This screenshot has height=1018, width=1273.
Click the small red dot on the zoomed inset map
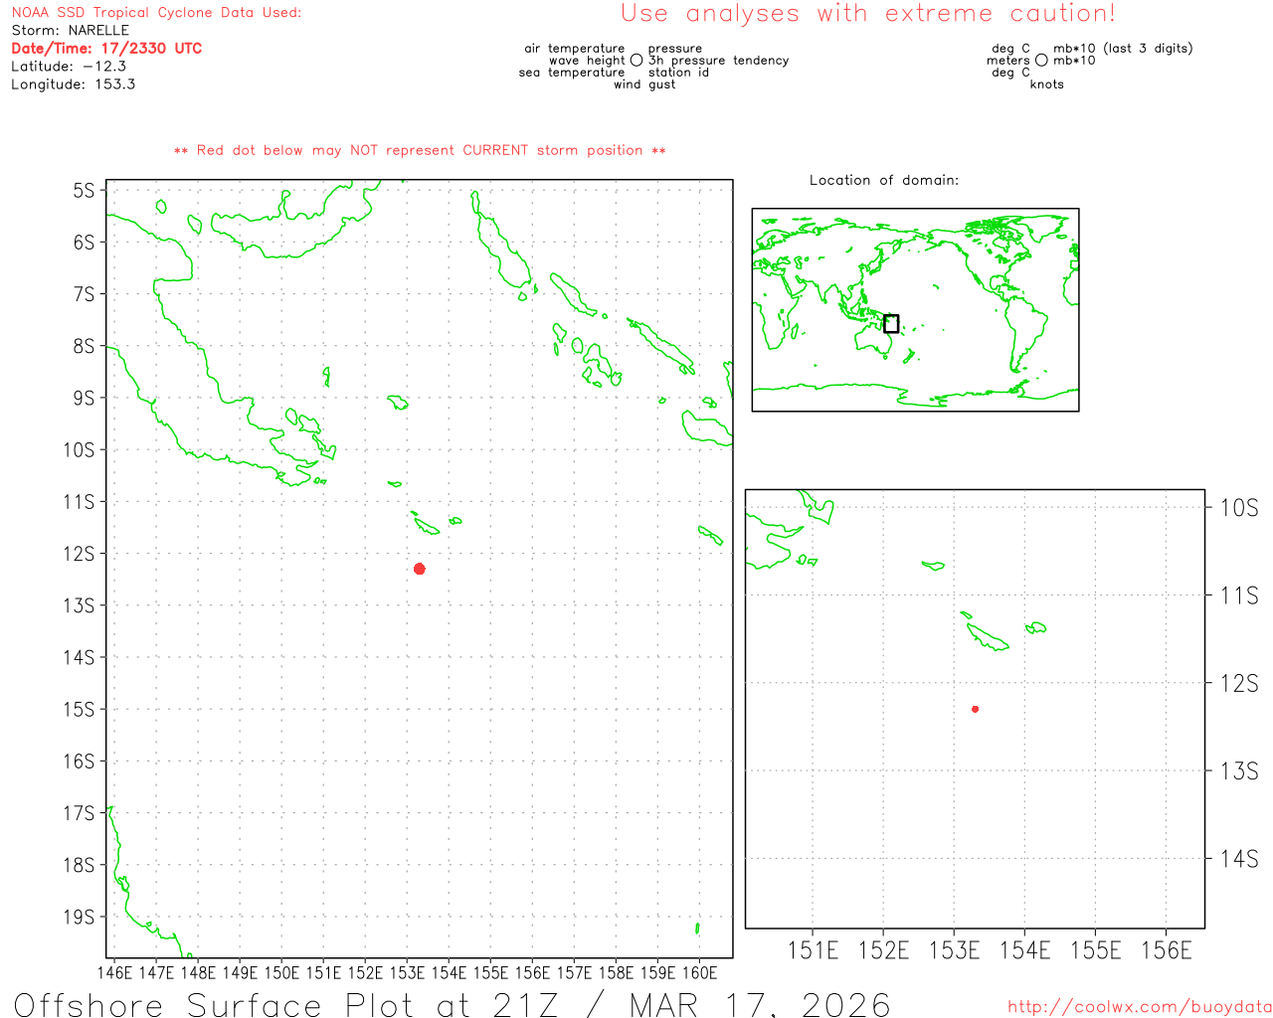pyautogui.click(x=976, y=709)
